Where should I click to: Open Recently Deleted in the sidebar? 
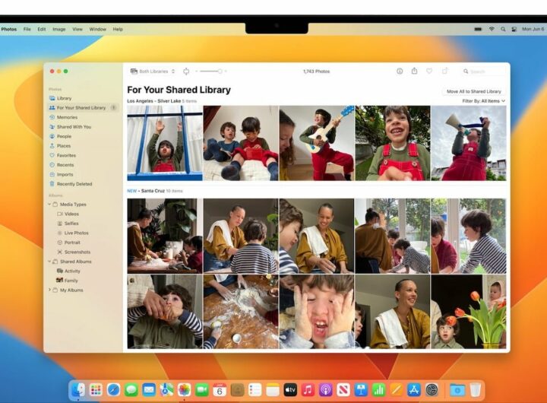(74, 184)
